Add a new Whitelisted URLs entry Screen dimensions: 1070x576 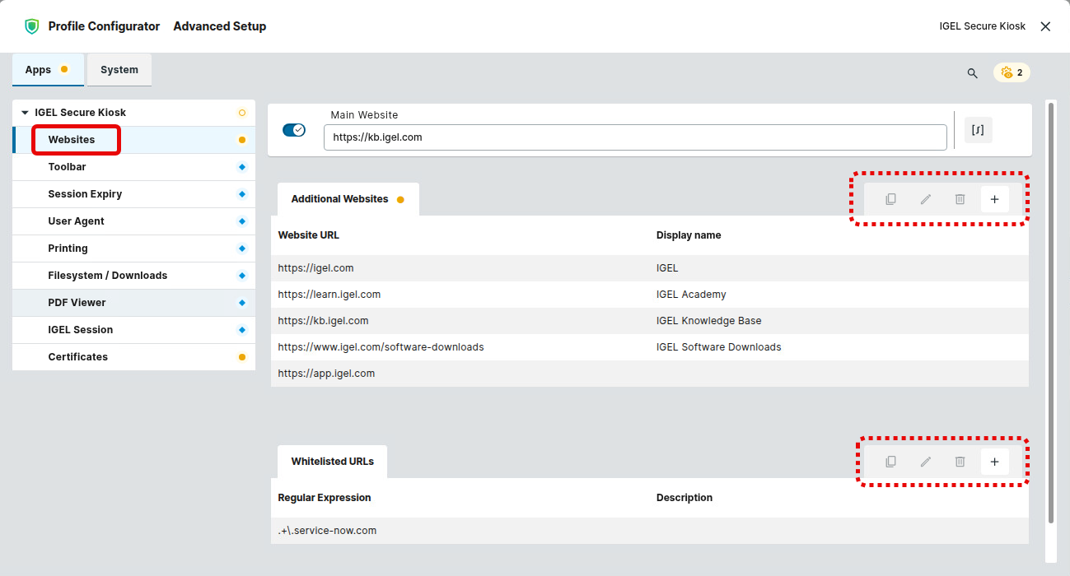994,462
